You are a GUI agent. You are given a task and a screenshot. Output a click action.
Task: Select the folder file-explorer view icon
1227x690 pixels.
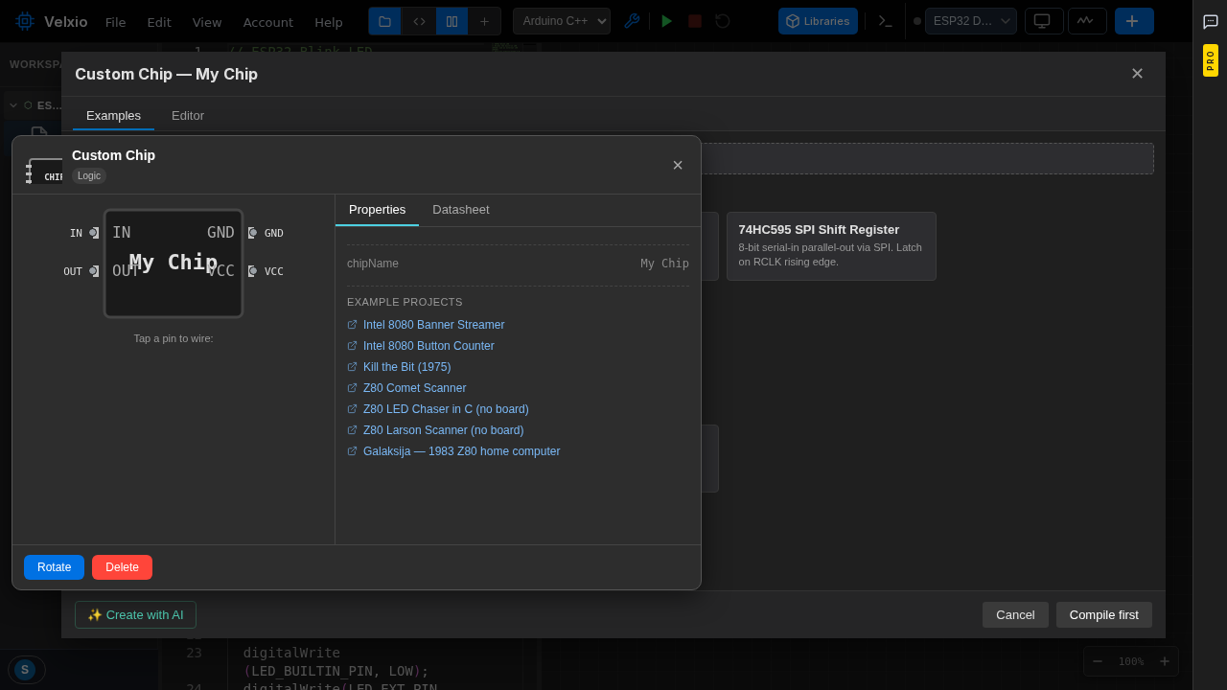click(384, 21)
